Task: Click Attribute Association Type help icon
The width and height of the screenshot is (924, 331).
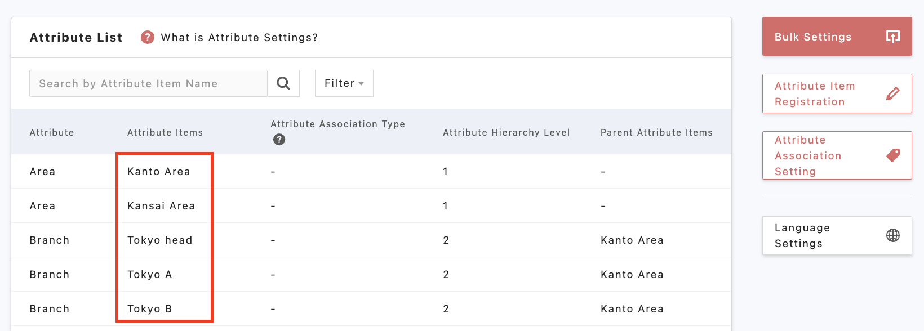Action: tap(279, 140)
